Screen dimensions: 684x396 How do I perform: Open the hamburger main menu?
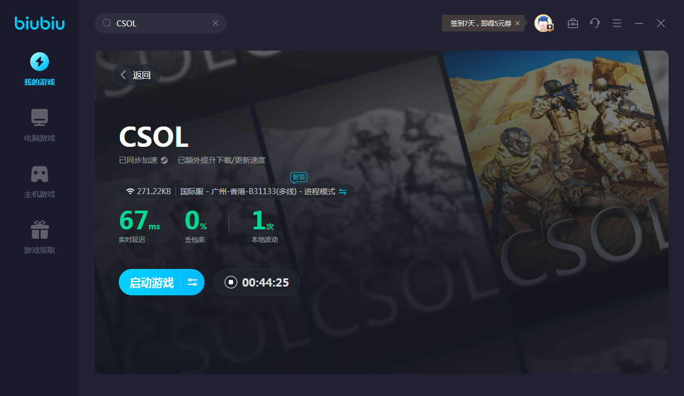(617, 23)
